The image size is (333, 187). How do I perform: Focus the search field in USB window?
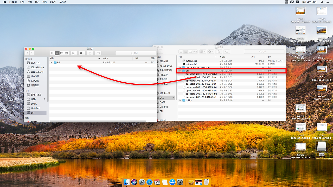point(264,52)
